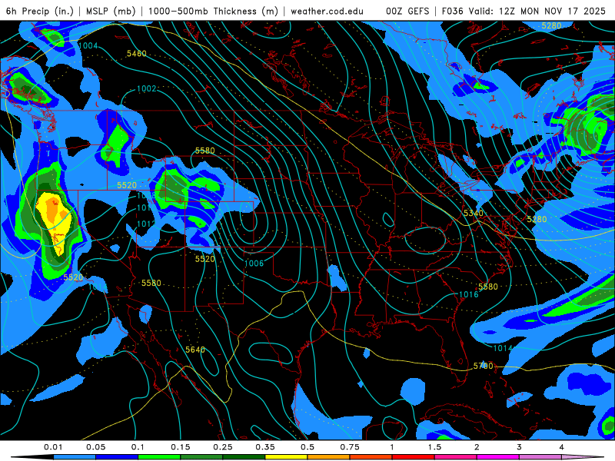The width and height of the screenshot is (615, 461).
Task: Click the 0.01 legend scale value
Action: coord(53,447)
